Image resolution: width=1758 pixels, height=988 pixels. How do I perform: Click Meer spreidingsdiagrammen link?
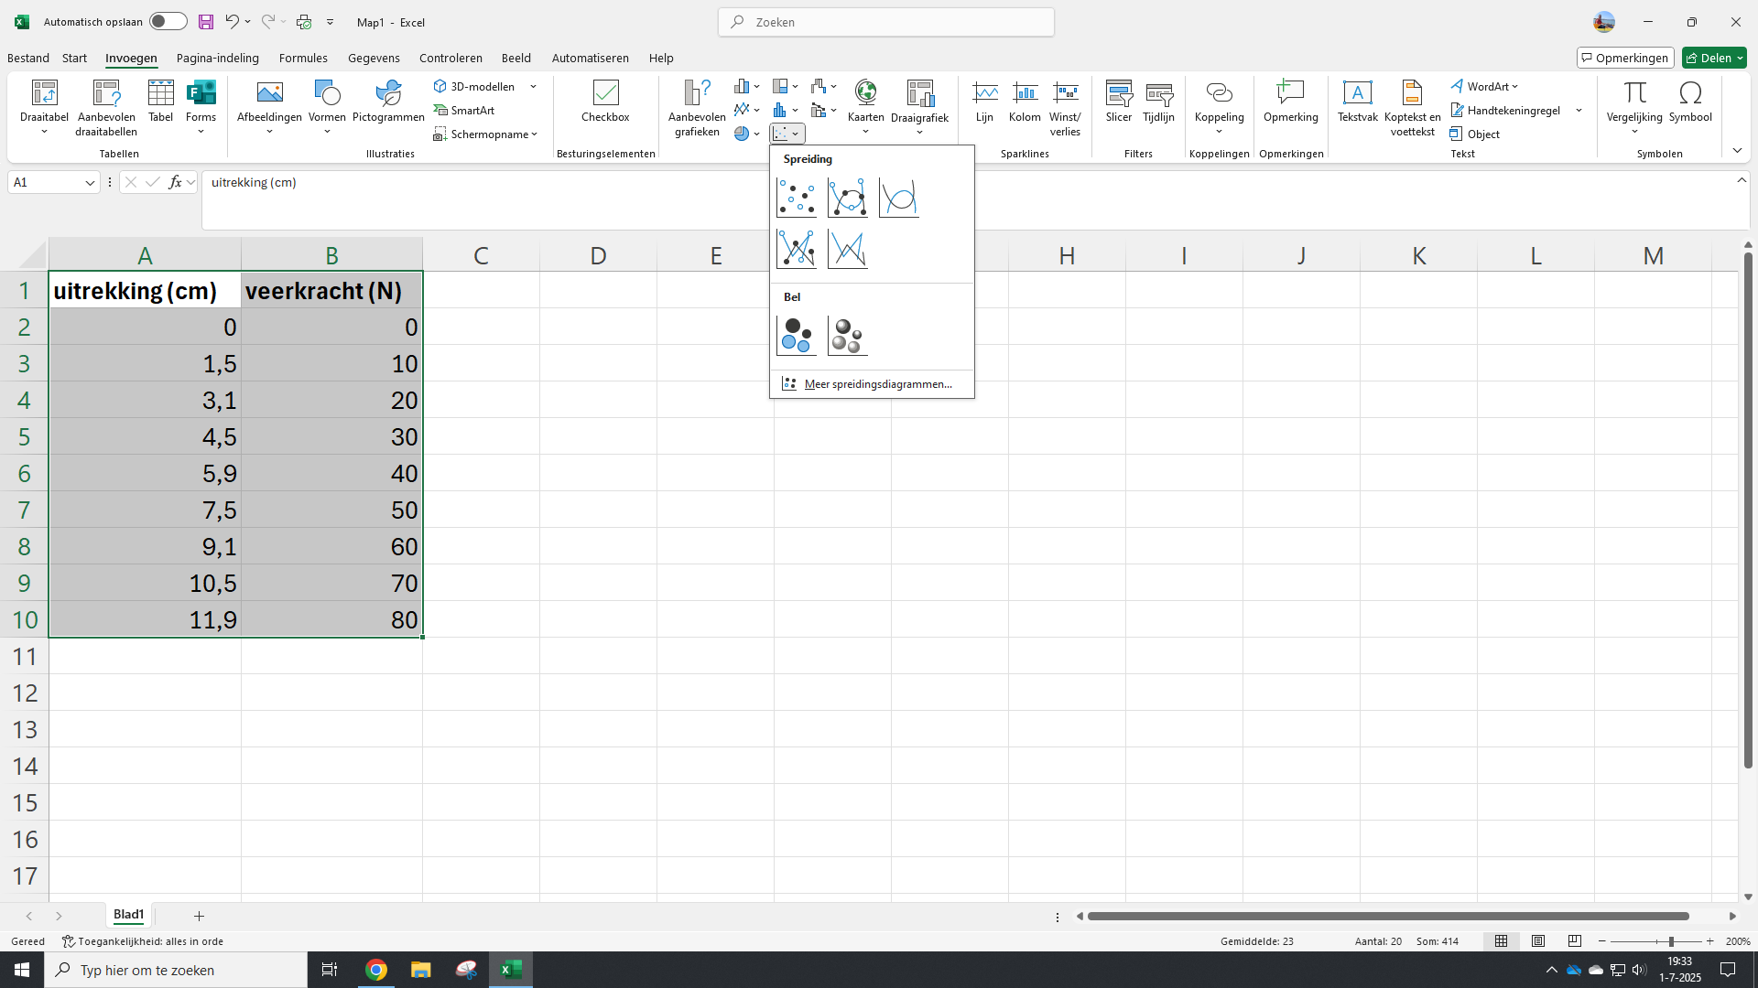tap(877, 384)
